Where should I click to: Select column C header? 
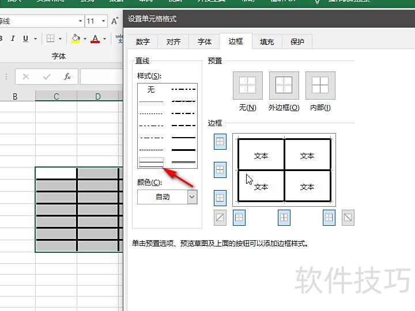(x=56, y=96)
